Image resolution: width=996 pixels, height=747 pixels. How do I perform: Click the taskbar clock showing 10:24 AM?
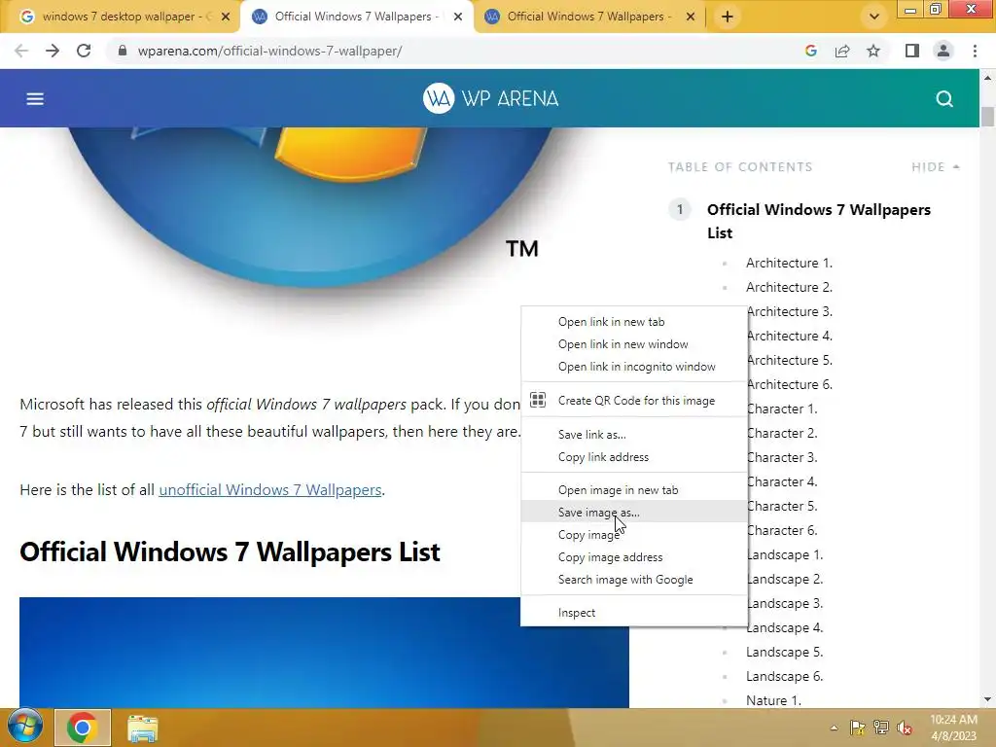953,728
